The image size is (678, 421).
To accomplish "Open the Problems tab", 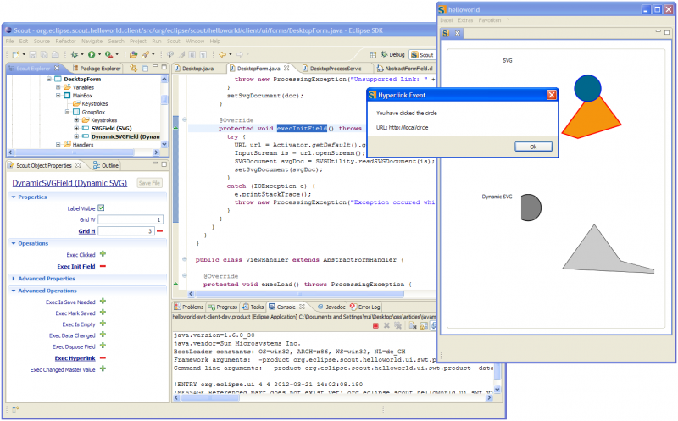I will point(188,307).
